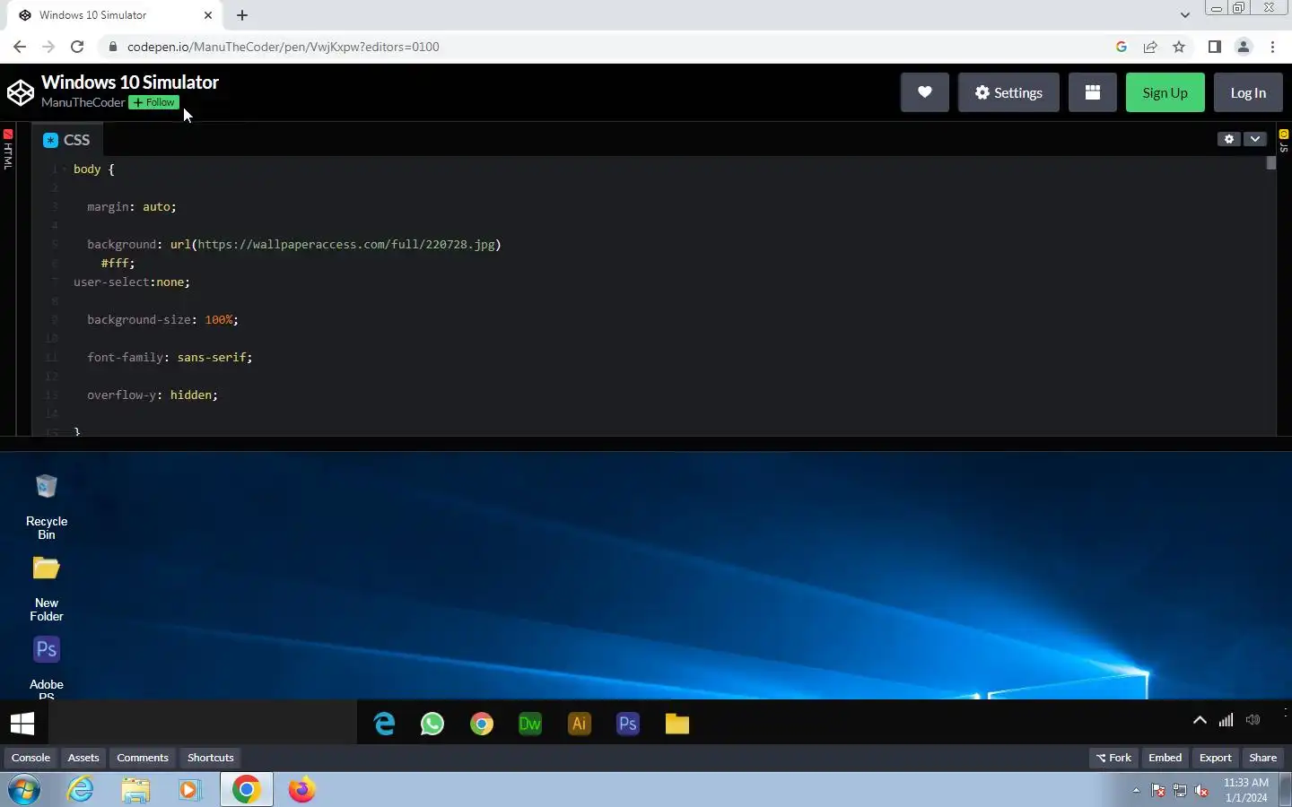Launch Edge from the simulated taskbar
The image size is (1292, 807).
pyautogui.click(x=384, y=724)
